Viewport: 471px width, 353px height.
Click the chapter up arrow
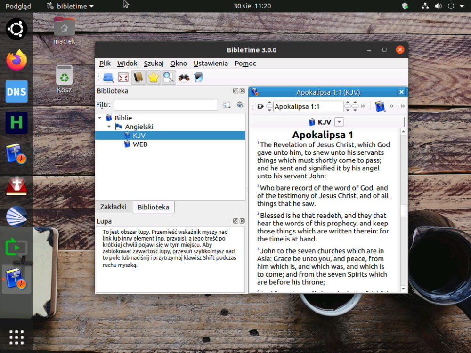coord(348,103)
